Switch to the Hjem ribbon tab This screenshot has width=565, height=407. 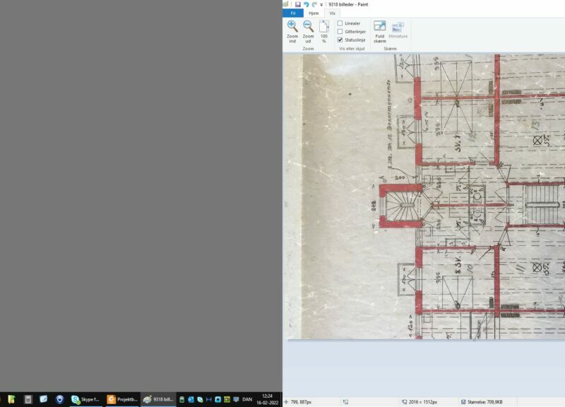point(314,13)
